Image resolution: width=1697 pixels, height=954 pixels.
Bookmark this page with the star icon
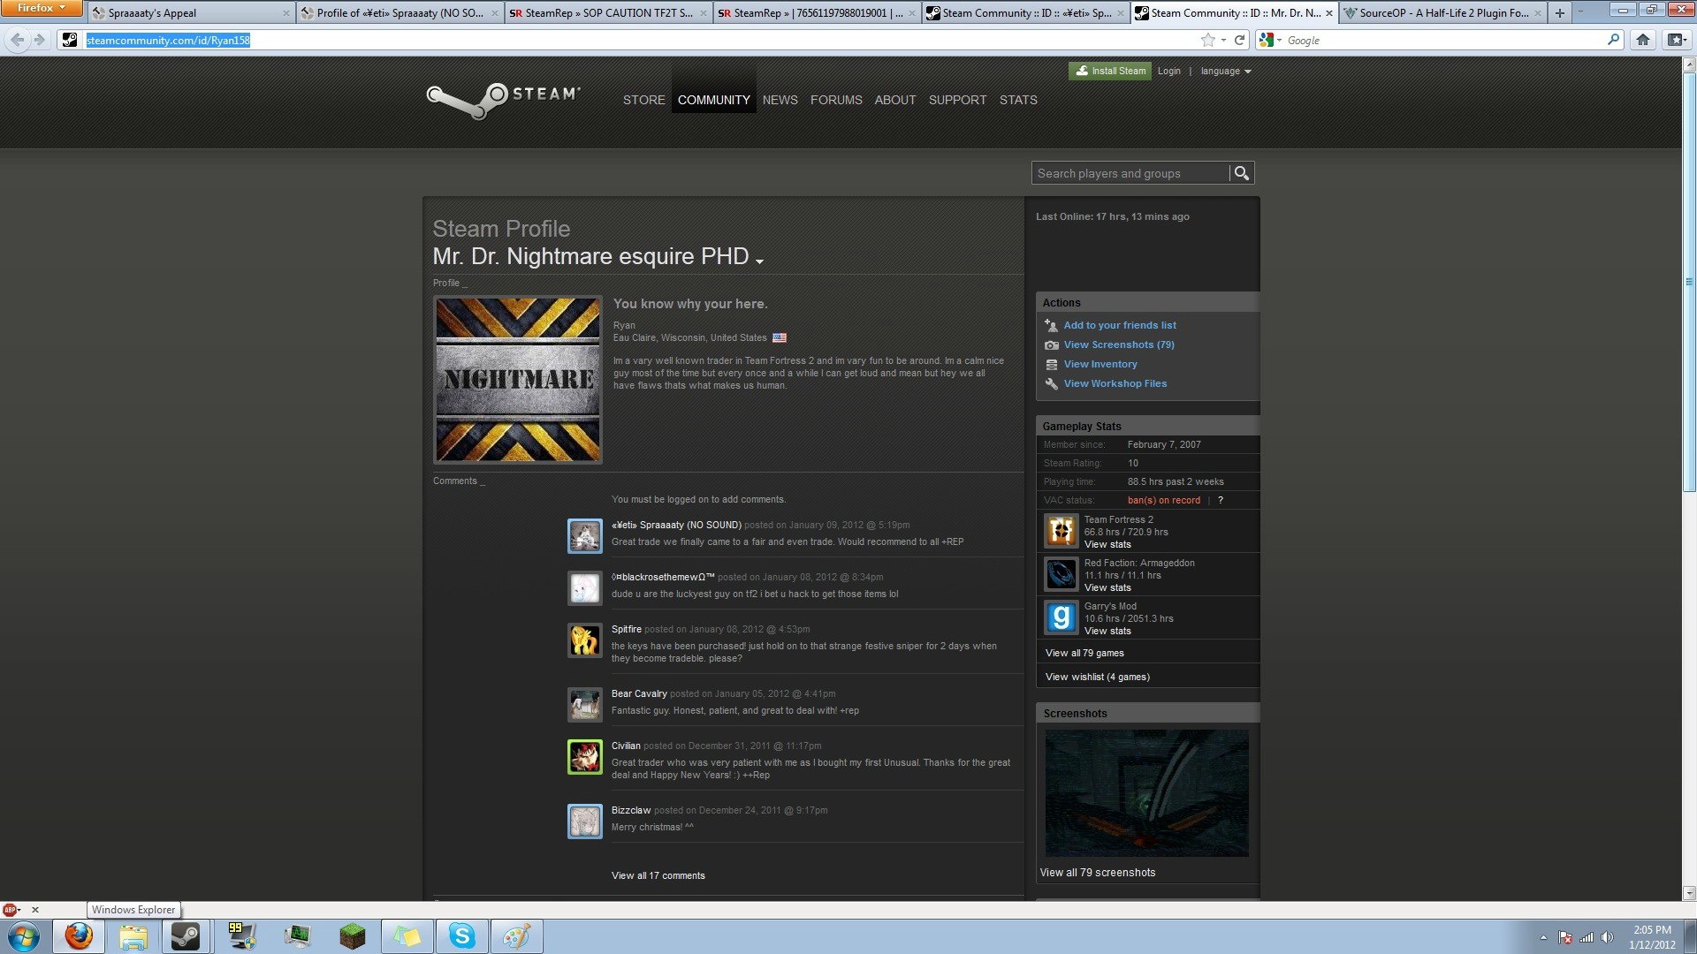coord(1207,40)
